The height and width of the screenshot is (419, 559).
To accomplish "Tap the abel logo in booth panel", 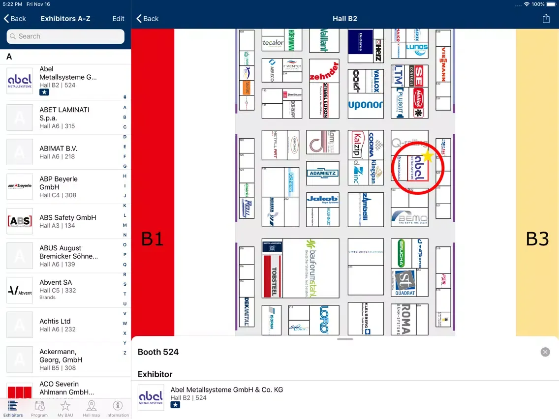I will 151,398.
